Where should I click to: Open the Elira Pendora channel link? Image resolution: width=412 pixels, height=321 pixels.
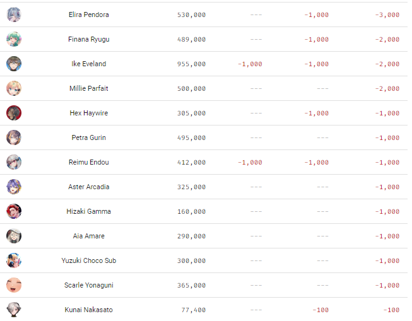(x=88, y=15)
